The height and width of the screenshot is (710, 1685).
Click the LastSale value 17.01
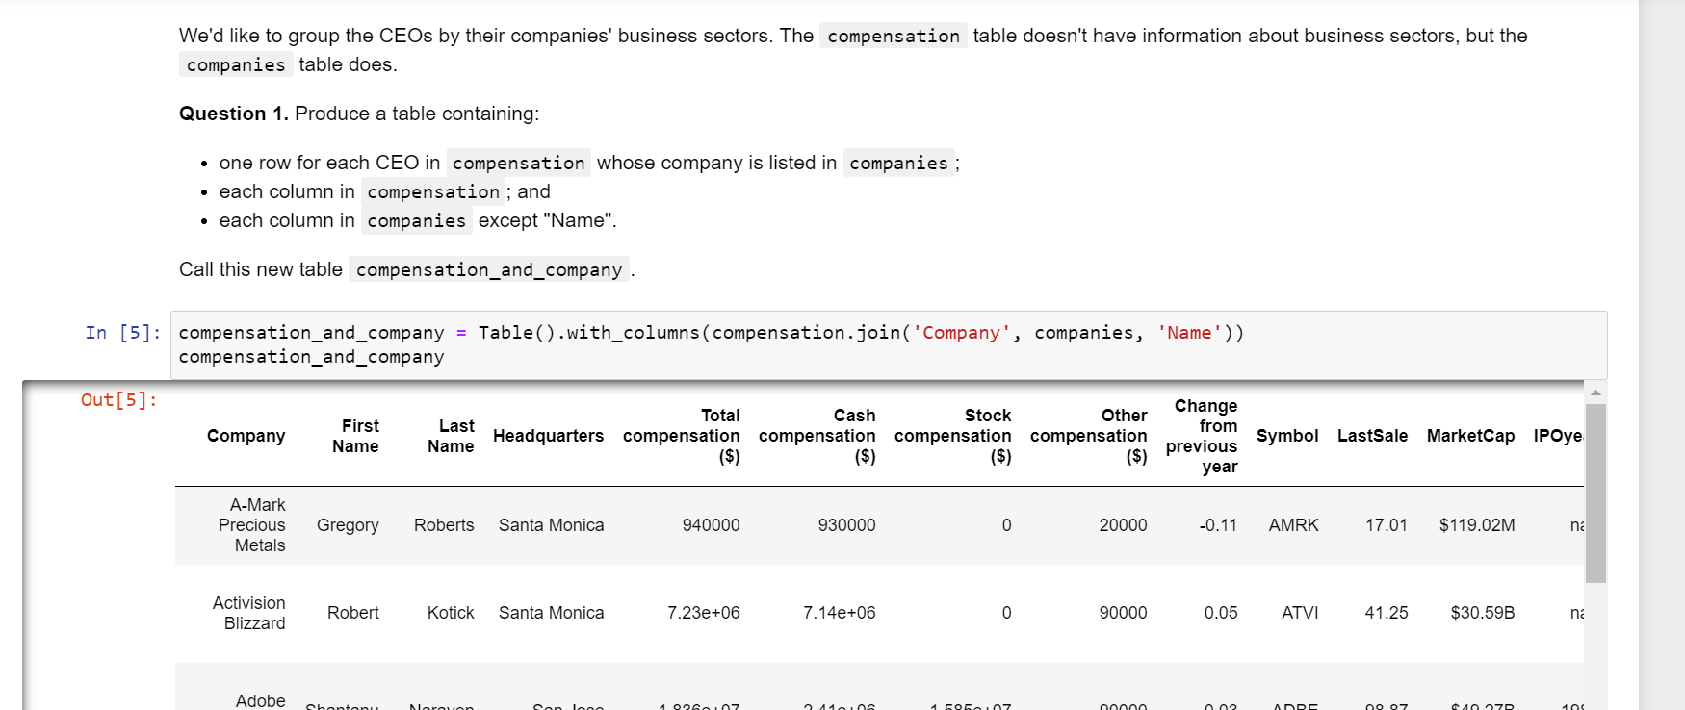pos(1387,525)
